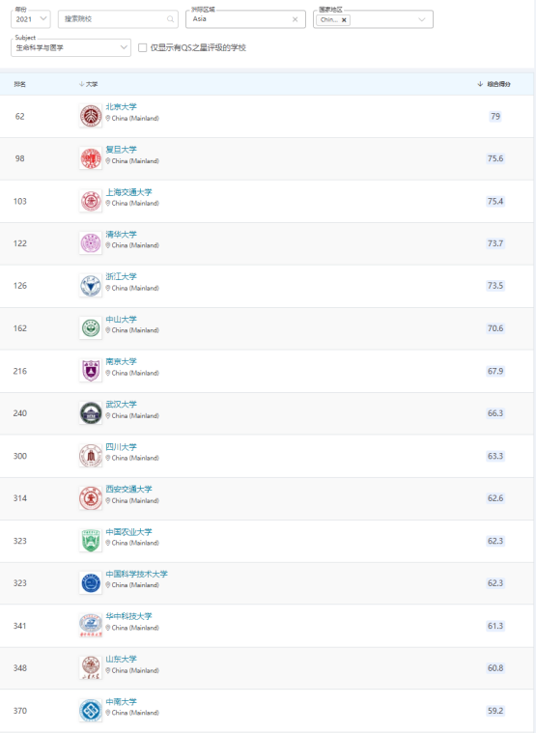
Task: Enable the QS Stars rated checkbox
Action: 143,47
